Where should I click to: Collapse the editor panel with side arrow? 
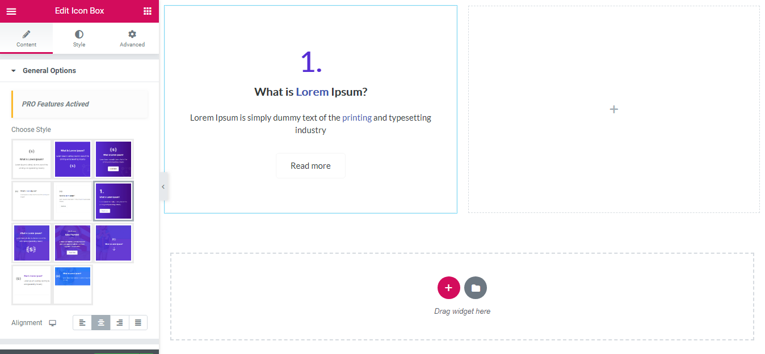pos(163,186)
